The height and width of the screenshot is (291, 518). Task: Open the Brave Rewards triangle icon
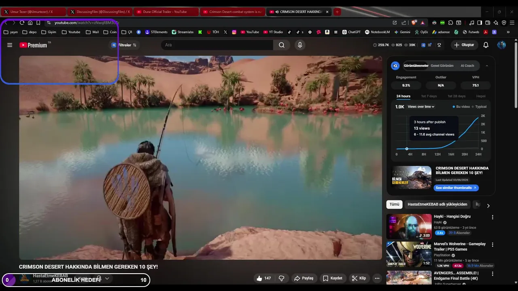pos(422,23)
